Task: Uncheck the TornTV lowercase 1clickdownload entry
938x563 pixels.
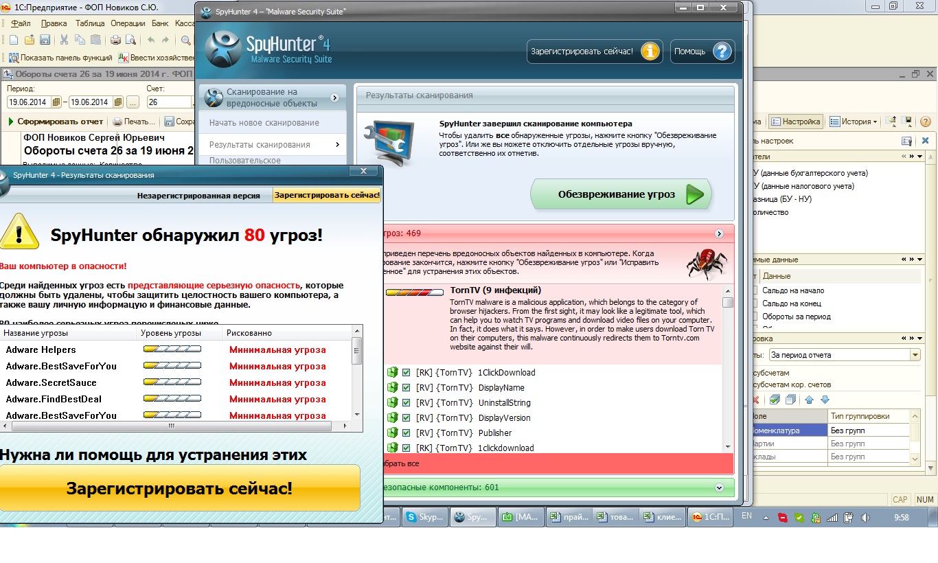Action: pyautogui.click(x=406, y=448)
